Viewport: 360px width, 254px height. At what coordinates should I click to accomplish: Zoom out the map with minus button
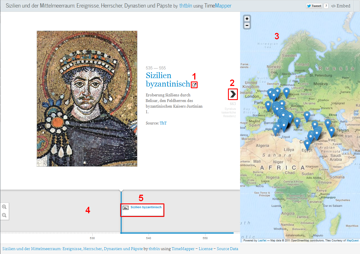(x=247, y=26)
